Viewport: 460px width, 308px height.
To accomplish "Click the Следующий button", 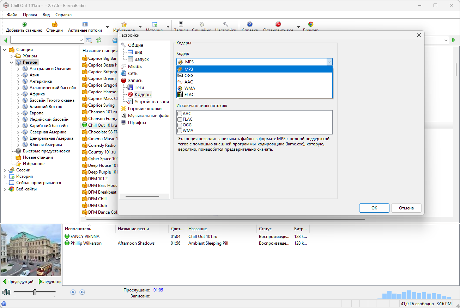I will click(x=50, y=282).
